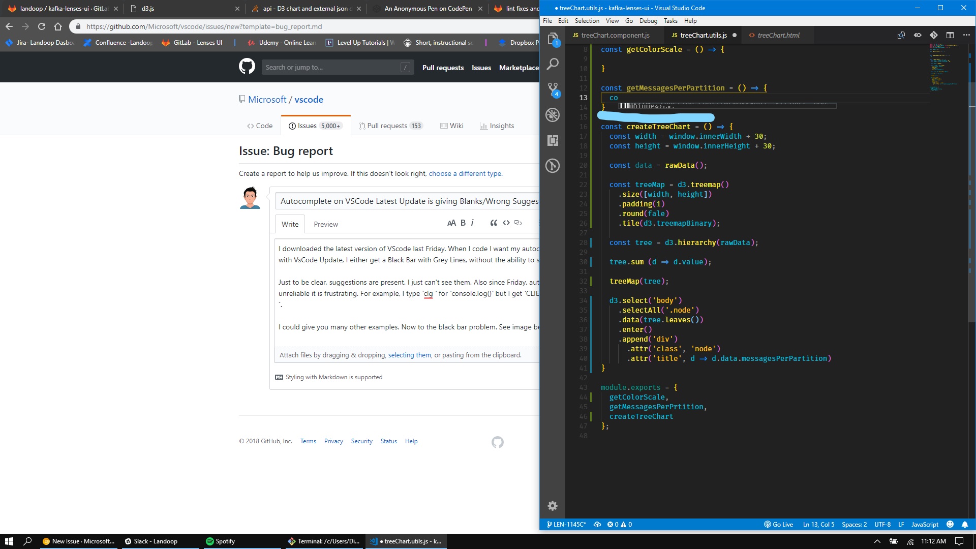Open the editor more actions menu
Image resolution: width=976 pixels, height=549 pixels.
[966, 35]
